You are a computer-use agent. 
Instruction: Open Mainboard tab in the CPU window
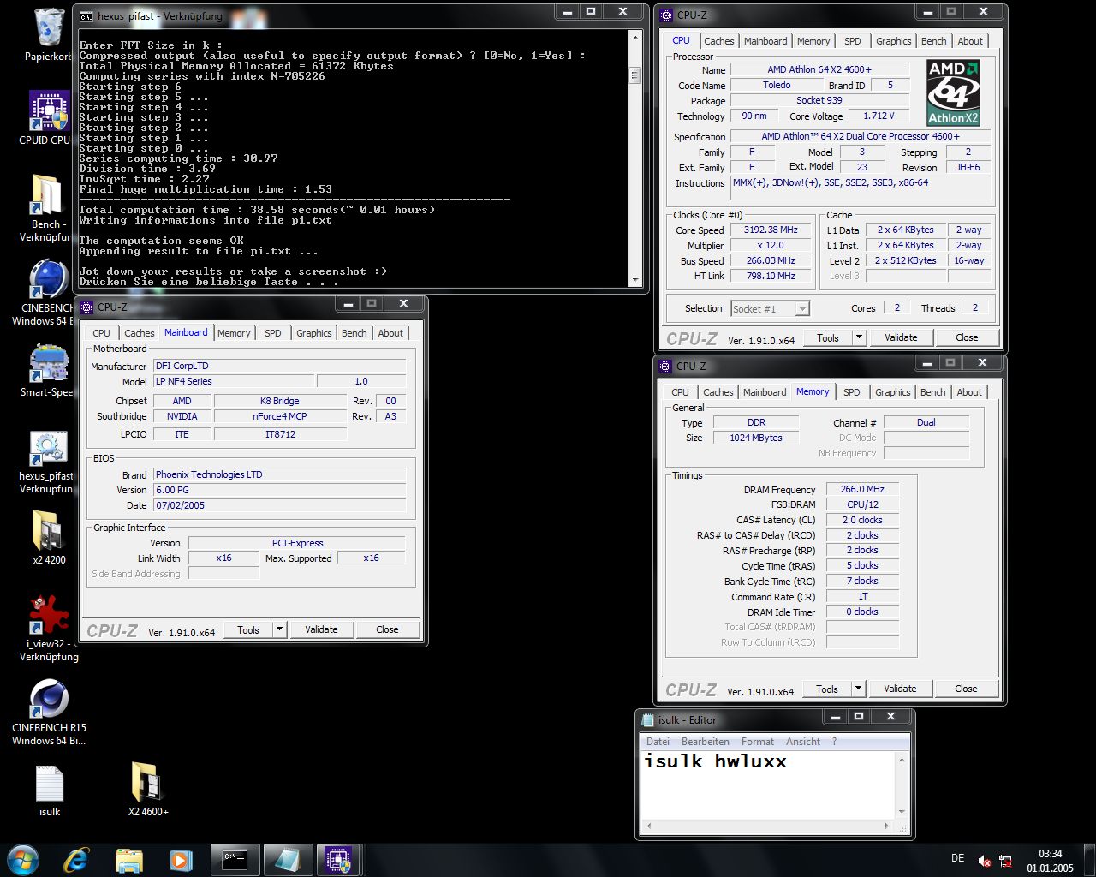tap(765, 41)
